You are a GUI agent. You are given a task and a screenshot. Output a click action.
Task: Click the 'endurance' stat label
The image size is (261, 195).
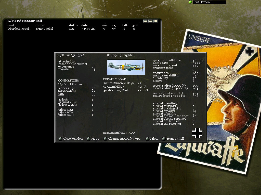click(161, 73)
